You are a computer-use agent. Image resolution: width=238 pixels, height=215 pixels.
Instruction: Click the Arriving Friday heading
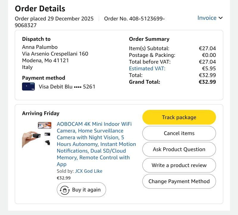pos(41,113)
